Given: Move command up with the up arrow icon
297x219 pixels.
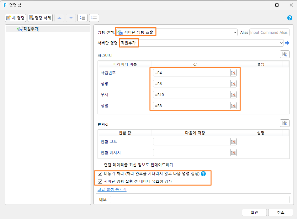Looking at the screenshot, I should click(60, 18).
